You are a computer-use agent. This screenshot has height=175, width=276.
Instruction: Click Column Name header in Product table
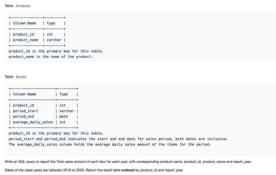pos(25,23)
